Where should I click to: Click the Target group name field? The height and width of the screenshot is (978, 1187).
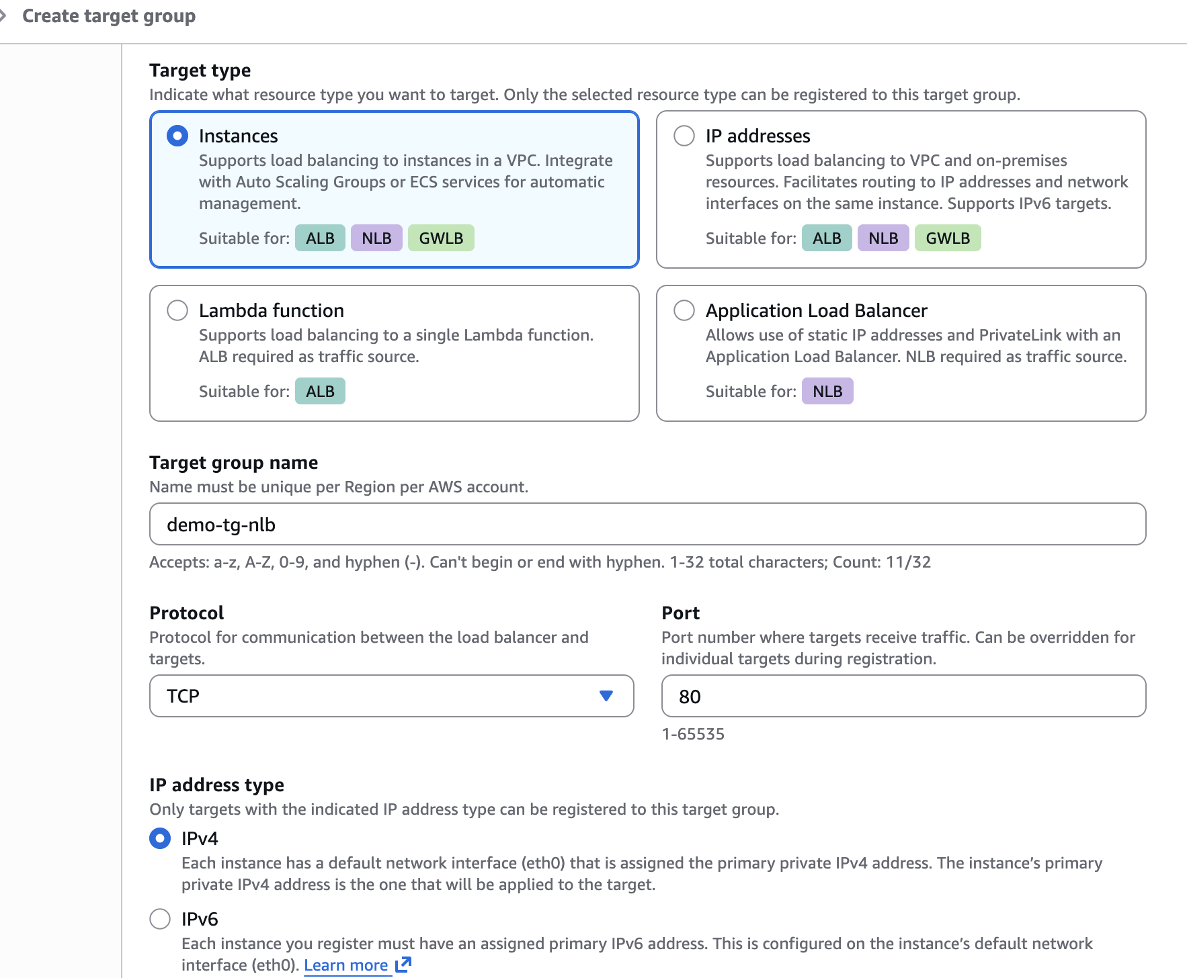[647, 524]
